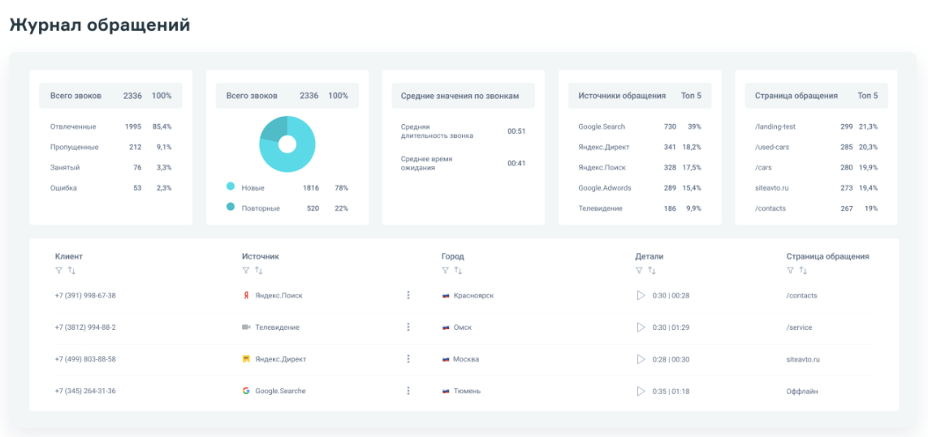Sort the Детали column with arrows icon
This screenshot has width=928, height=437.
(x=652, y=270)
